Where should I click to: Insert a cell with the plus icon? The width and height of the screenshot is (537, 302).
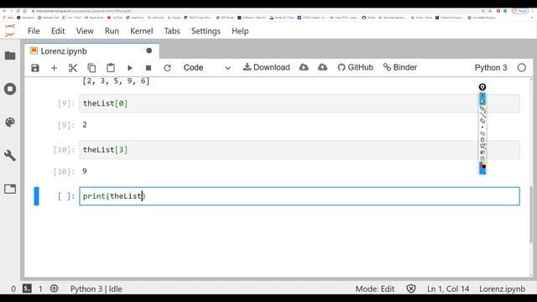(54, 68)
